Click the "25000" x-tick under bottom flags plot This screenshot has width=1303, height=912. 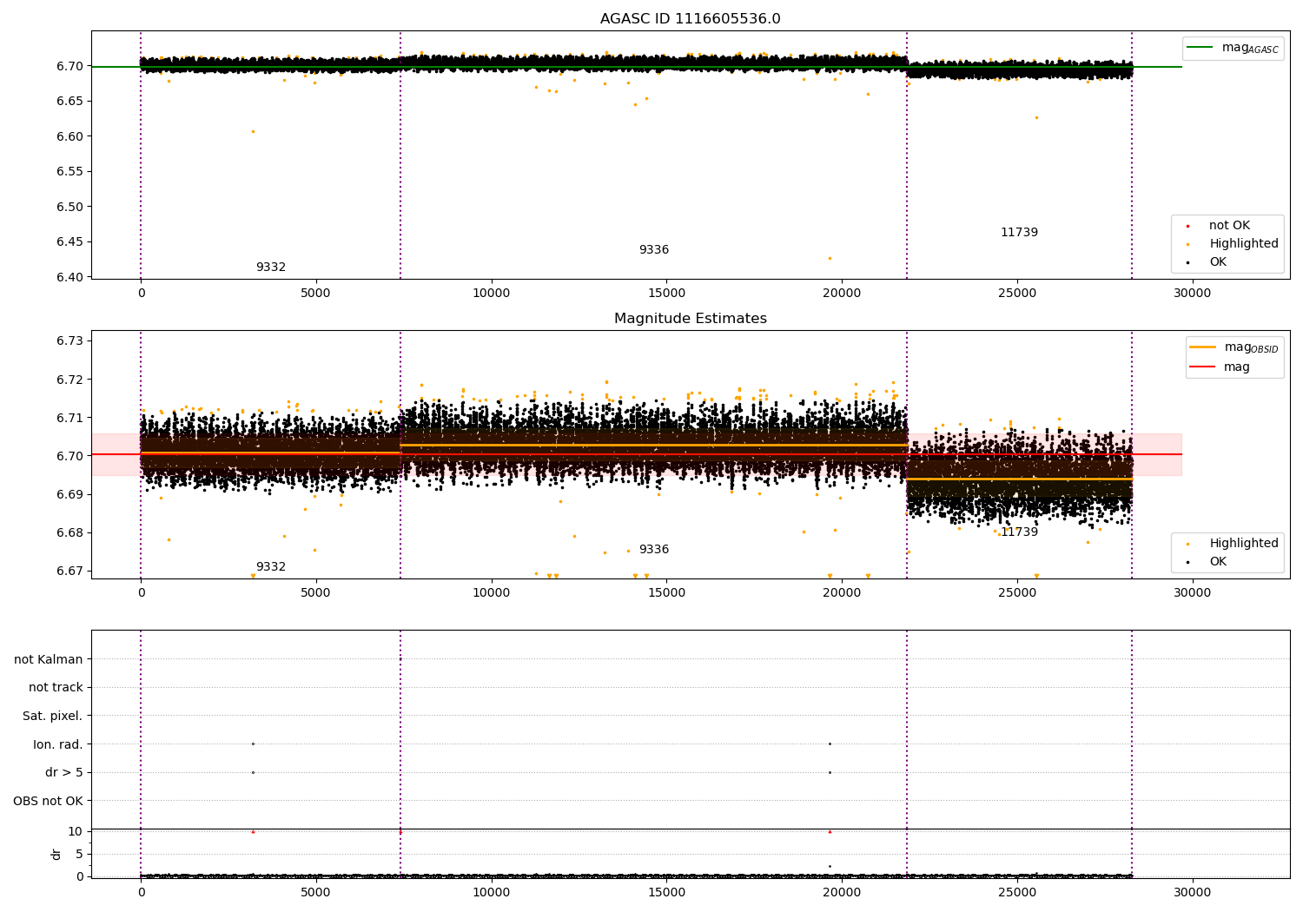pos(1017,893)
